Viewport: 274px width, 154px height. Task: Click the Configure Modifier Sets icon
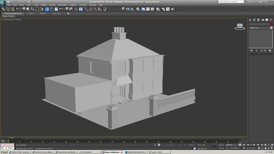pyautogui.click(x=270, y=50)
